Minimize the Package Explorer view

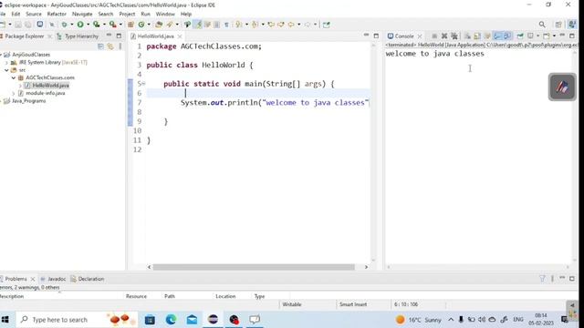point(109,36)
